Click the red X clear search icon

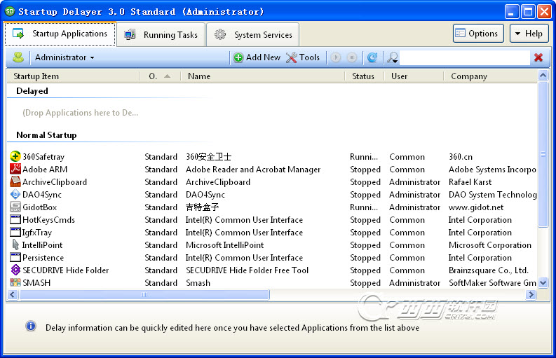pos(538,57)
